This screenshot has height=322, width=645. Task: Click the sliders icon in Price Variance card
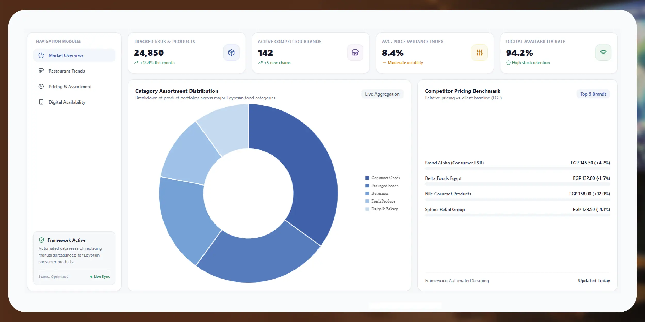[x=479, y=53]
